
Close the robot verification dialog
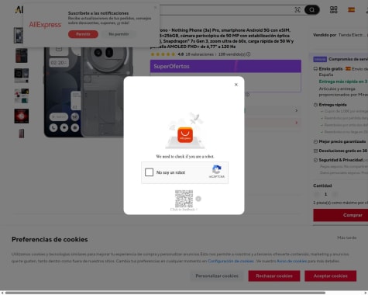click(236, 85)
